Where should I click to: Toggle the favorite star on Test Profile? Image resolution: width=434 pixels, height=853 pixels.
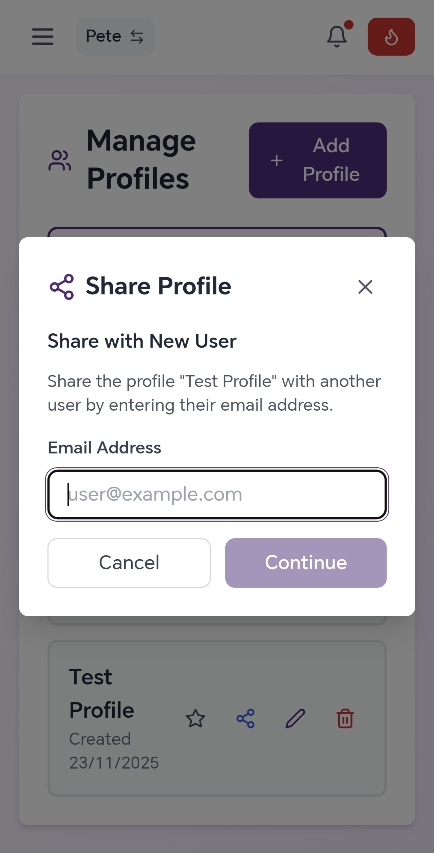pos(195,718)
